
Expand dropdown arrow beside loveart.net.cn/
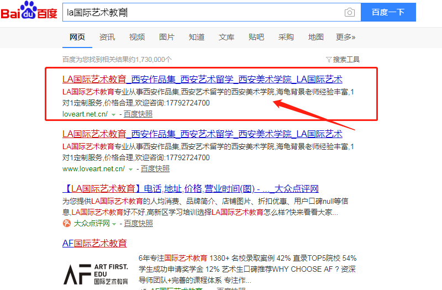tap(113, 114)
